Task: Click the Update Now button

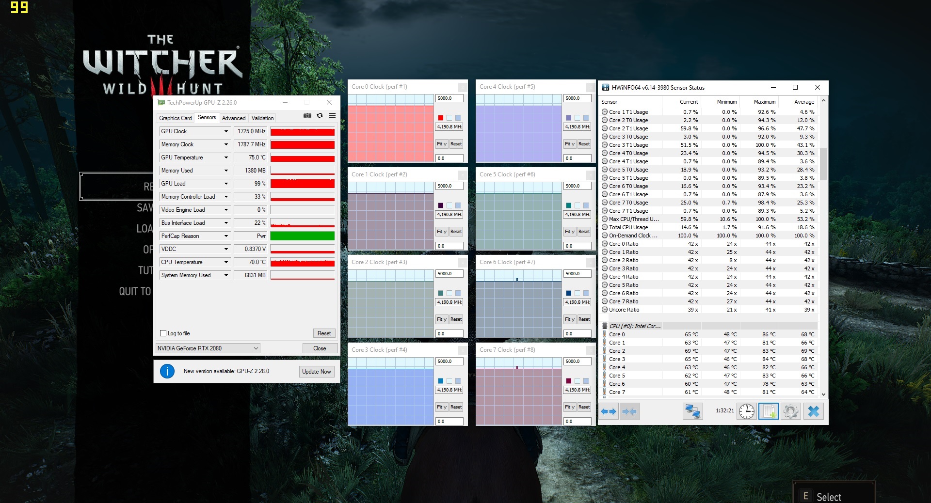Action: tap(317, 372)
